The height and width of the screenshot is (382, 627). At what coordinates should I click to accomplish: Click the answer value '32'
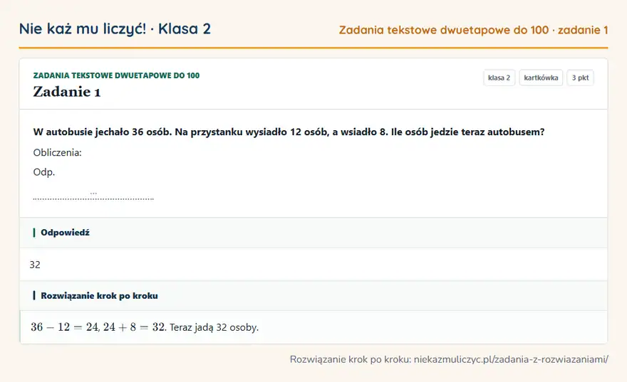click(x=35, y=265)
